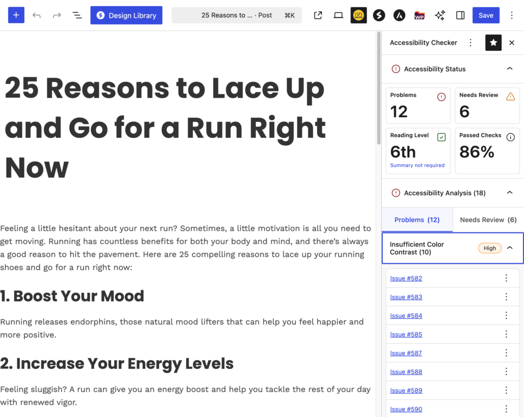
Task: Switch to the Needs Review (6) tab
Action: pos(488,220)
